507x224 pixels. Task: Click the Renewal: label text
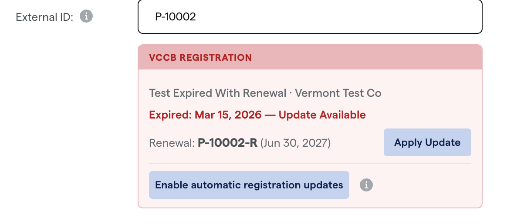click(x=172, y=143)
